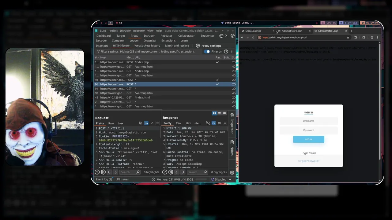Open the filter help question mark icon
Viewport: 392px width, 220px height.
tap(226, 52)
